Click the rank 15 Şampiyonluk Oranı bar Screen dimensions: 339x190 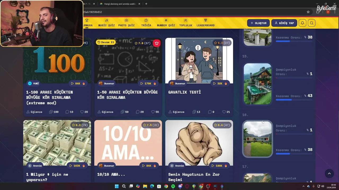pyautogui.click(x=294, y=78)
